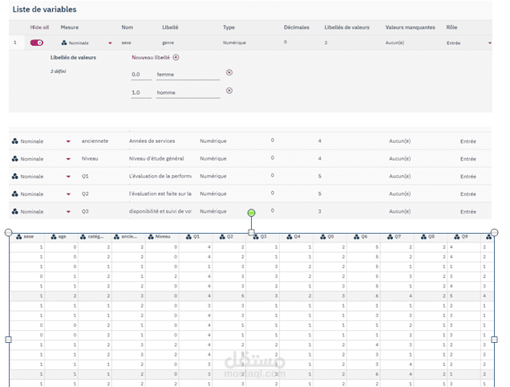Click the nominal icon in the ancie... column header
Screen dimensions: 510x387
(116, 237)
